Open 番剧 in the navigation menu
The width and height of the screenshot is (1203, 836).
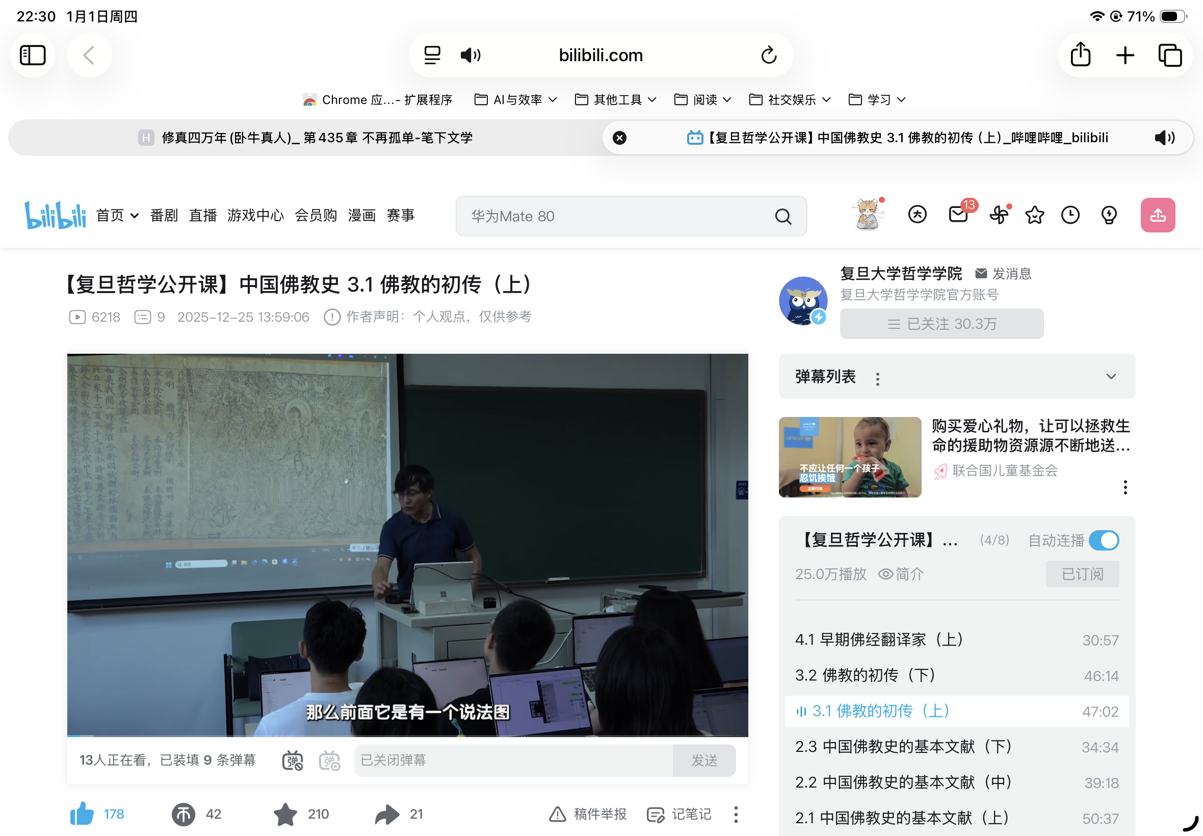[x=164, y=215]
